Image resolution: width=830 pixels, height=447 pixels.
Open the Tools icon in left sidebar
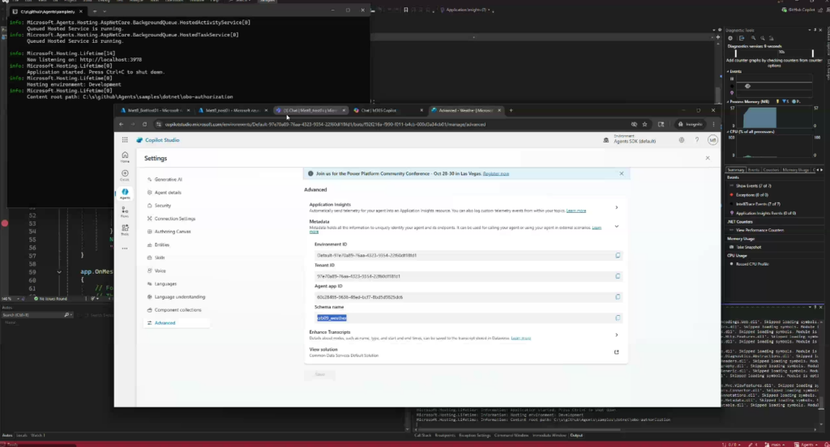(125, 230)
